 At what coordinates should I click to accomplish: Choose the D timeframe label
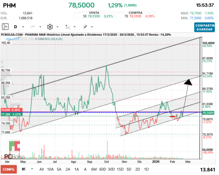pyautogui.click(x=16, y=27)
